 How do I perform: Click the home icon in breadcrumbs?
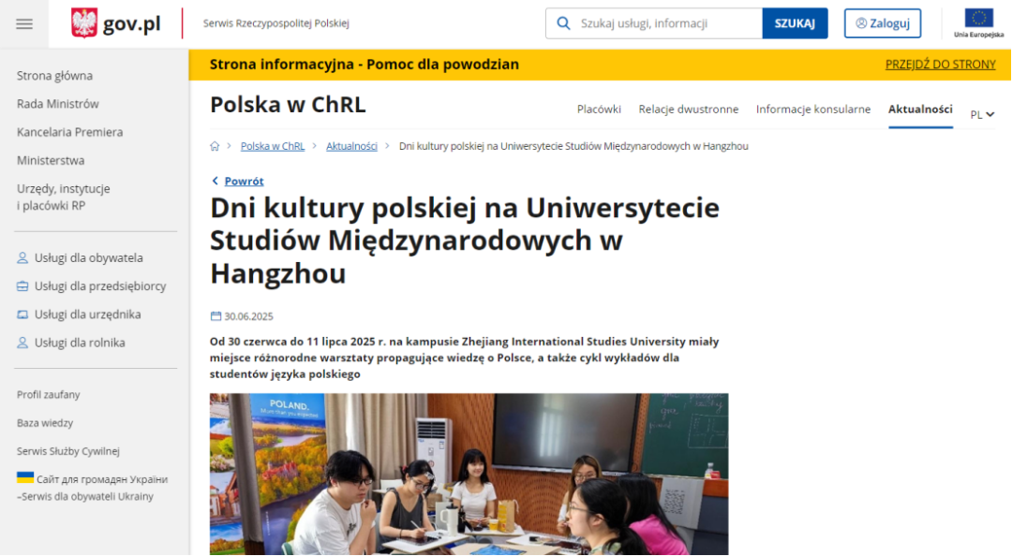215,146
